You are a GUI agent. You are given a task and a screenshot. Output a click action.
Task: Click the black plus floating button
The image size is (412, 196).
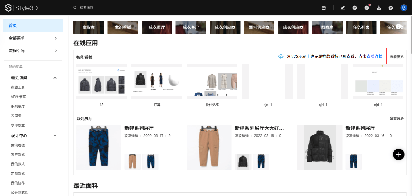pos(399,154)
